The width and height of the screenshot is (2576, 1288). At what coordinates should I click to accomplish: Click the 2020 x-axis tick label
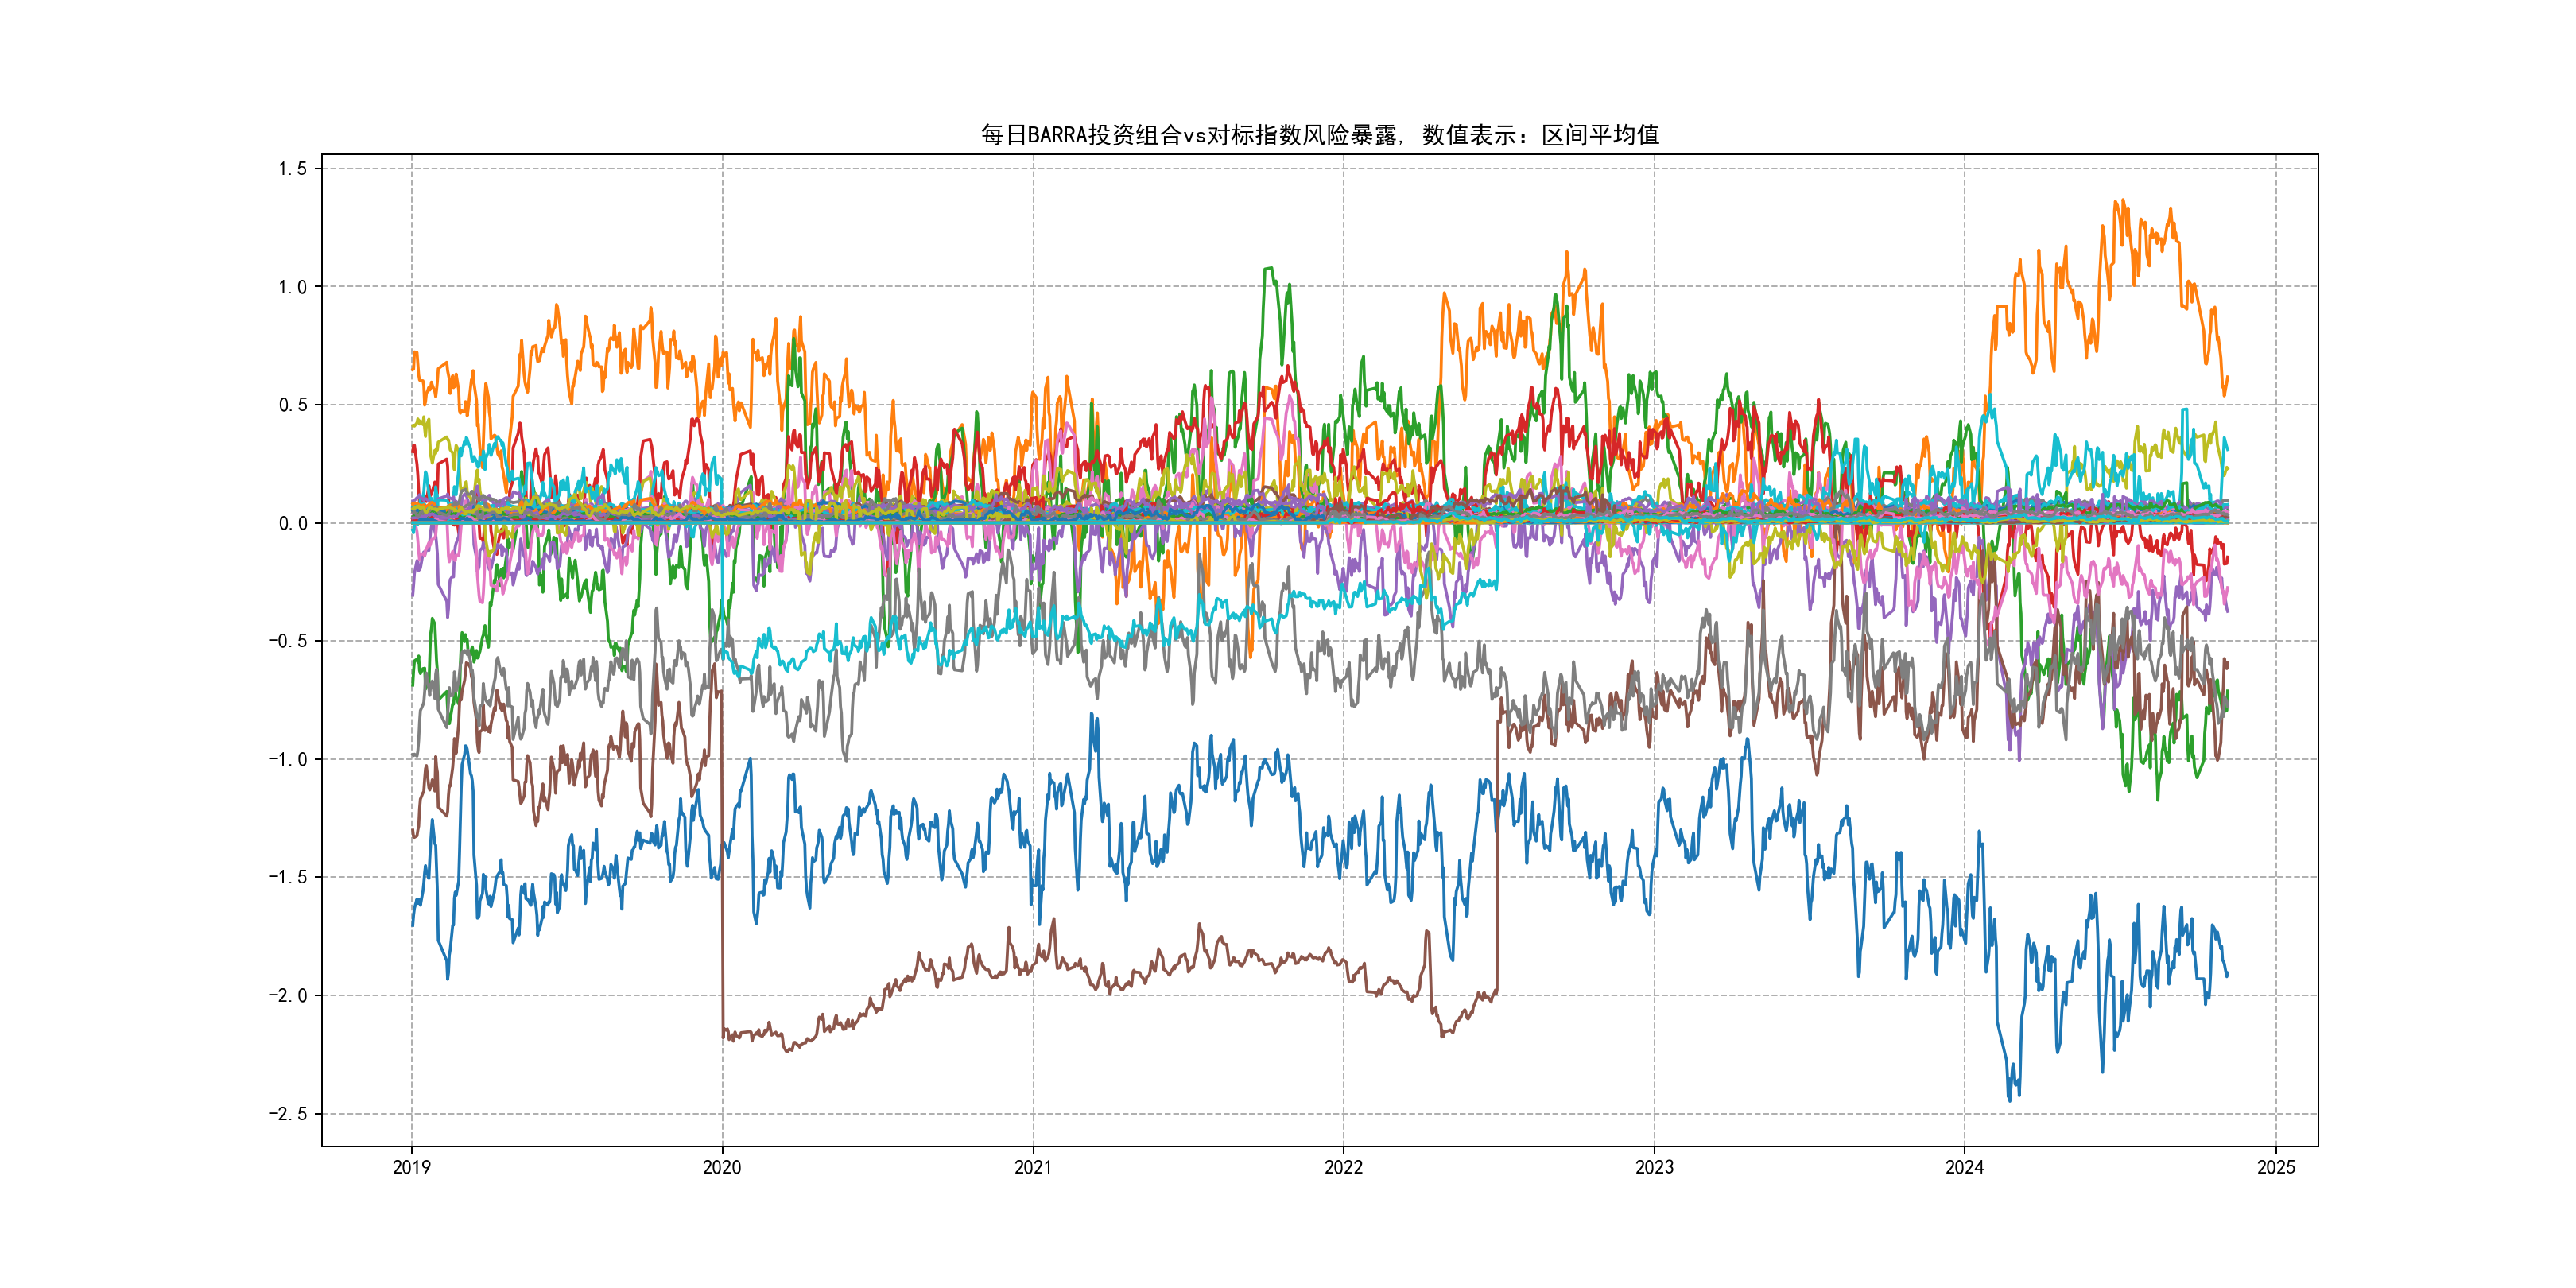click(722, 1167)
